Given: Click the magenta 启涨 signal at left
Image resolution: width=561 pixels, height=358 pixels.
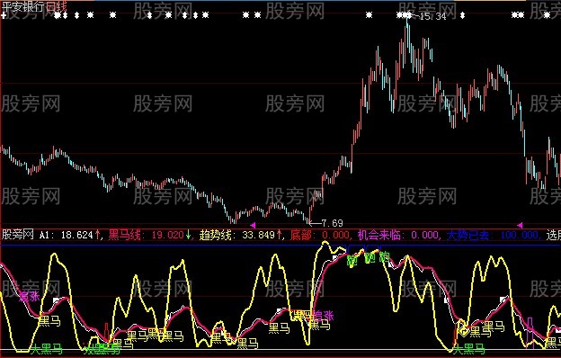Looking at the screenshot, I should tap(30, 297).
